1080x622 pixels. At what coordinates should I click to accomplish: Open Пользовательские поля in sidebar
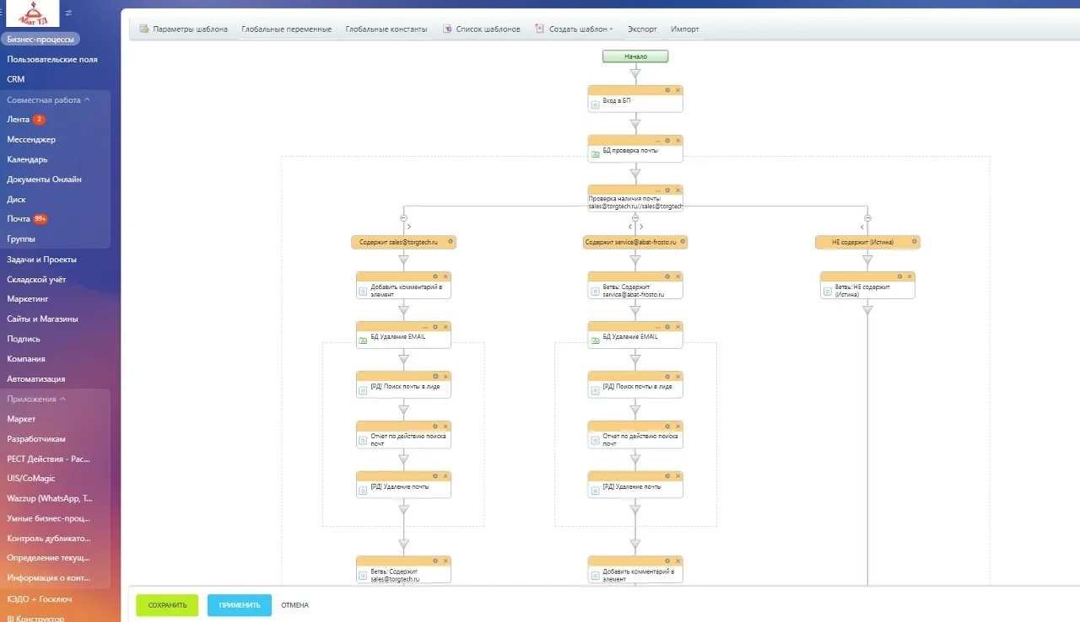click(52, 59)
